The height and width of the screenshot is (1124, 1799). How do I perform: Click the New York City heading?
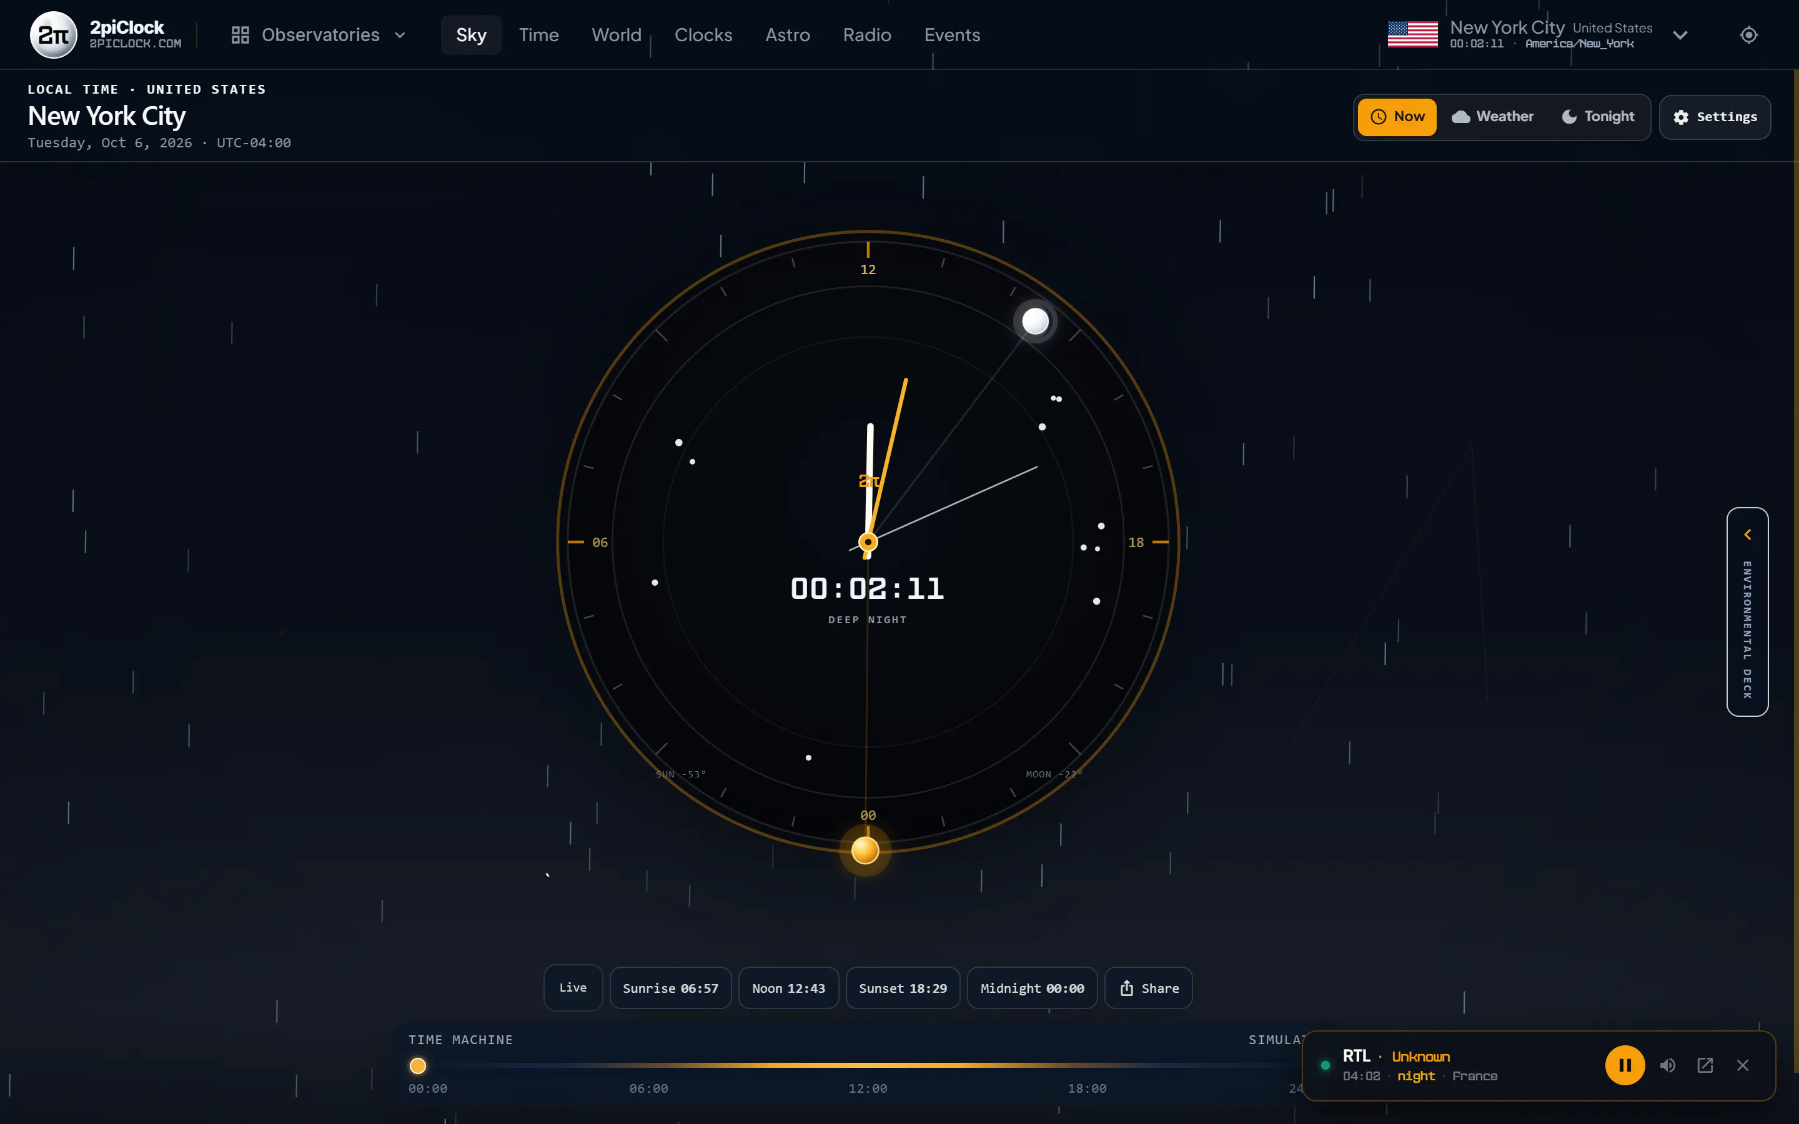(x=106, y=116)
